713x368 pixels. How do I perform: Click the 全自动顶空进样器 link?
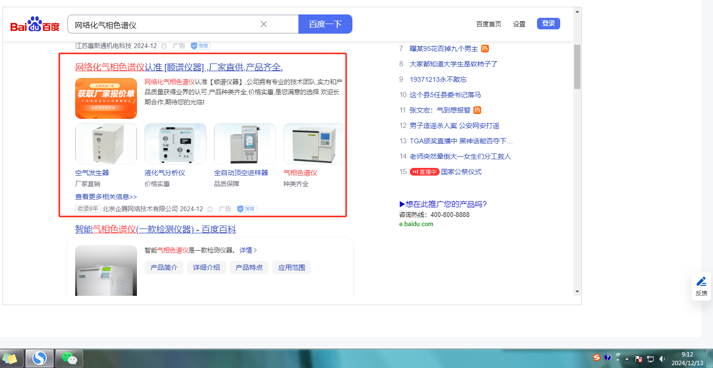point(241,173)
